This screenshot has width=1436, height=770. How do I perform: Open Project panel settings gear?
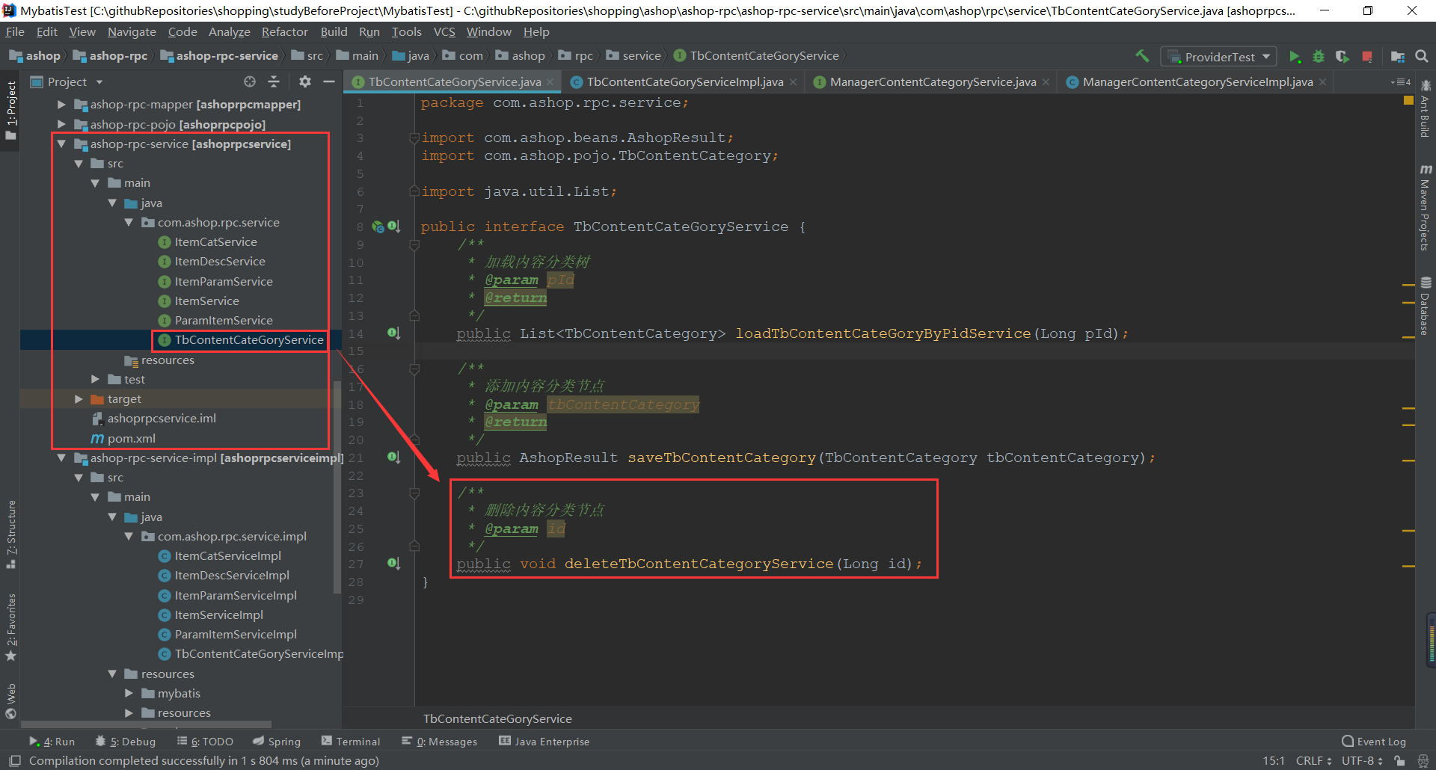click(x=304, y=81)
